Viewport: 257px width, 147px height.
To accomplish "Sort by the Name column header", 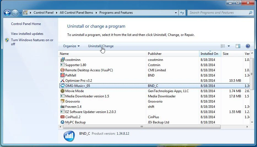I will [x=102, y=54].
